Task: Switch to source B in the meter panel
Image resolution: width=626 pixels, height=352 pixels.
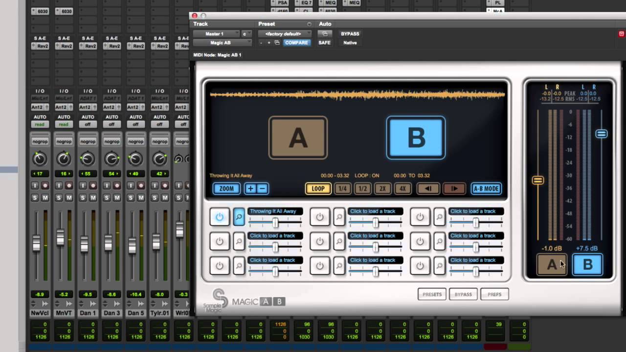Action: click(x=587, y=264)
